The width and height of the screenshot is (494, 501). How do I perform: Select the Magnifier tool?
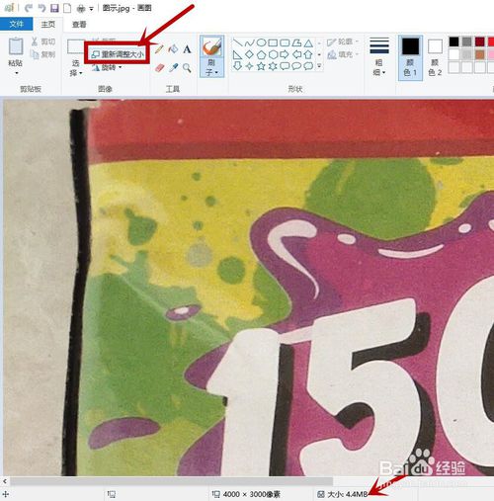pos(187,68)
